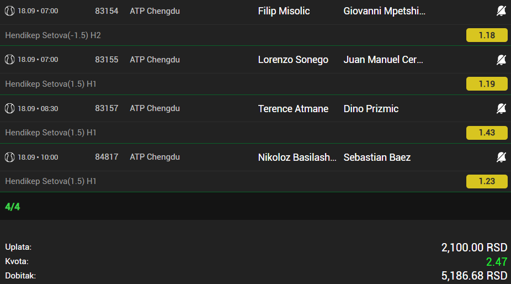Image resolution: width=511 pixels, height=284 pixels.
Task: Select the 1.43 odds button
Action: (x=487, y=133)
